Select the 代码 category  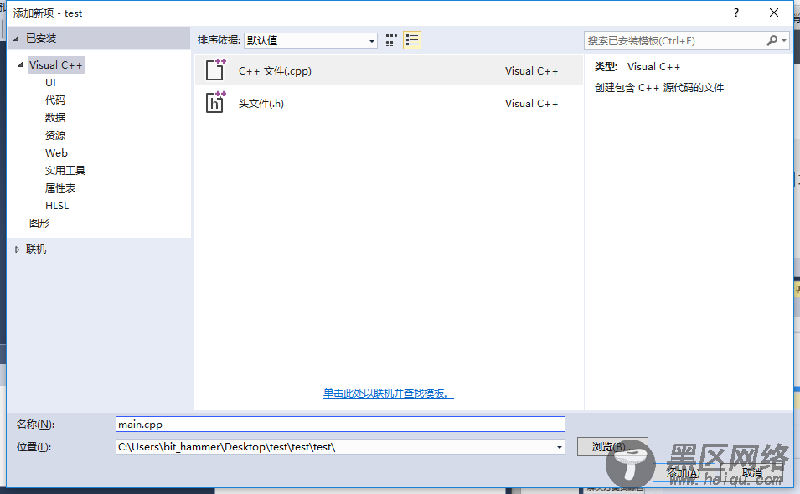coord(55,100)
